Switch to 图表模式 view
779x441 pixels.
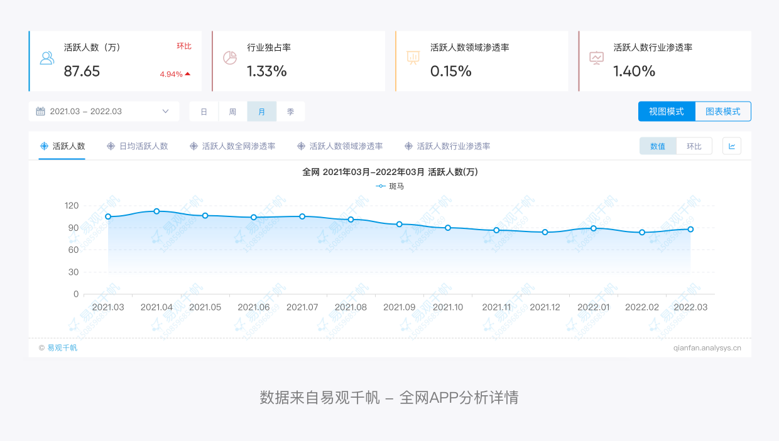(722, 110)
